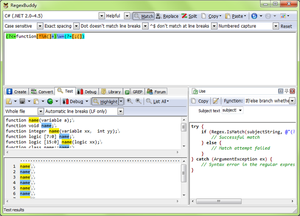Screen dimensions: 300x216
Task: Click match result row 1 name
Action: [25, 166]
